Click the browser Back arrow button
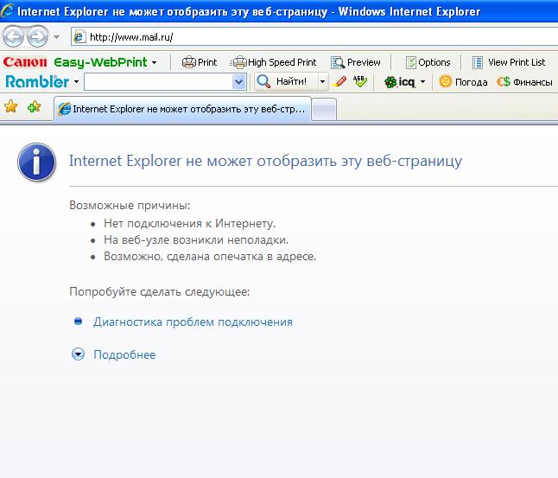 pos(13,36)
